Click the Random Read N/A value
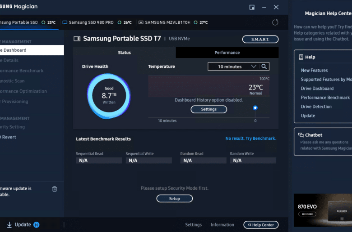The width and height of the screenshot is (352, 232). coord(204,161)
